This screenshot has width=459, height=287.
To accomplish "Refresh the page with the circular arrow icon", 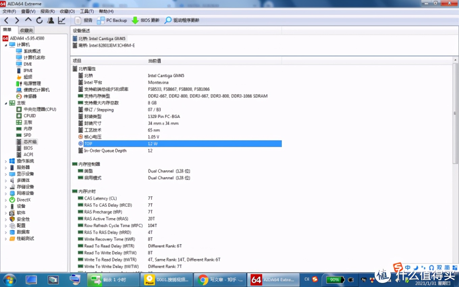I will coord(39,21).
